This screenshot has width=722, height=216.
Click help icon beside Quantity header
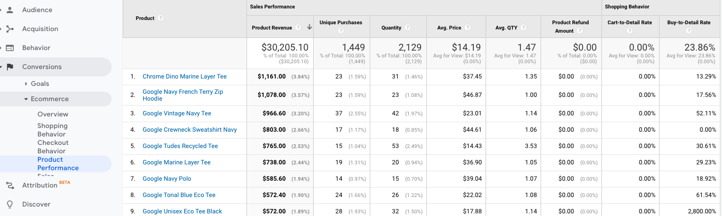[408, 28]
